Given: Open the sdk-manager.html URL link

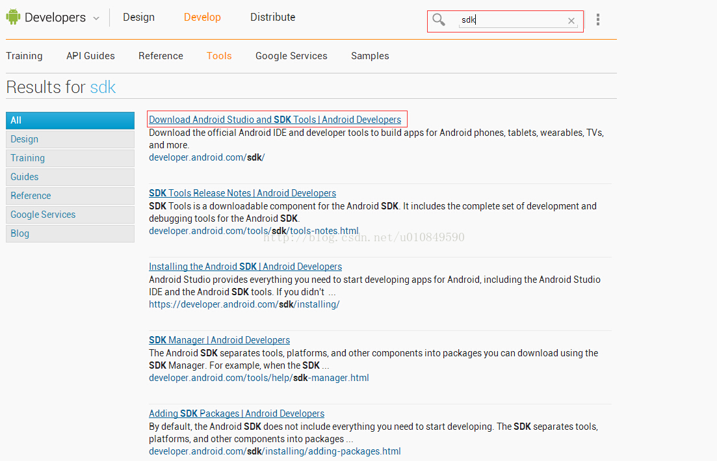Looking at the screenshot, I should click(x=259, y=378).
